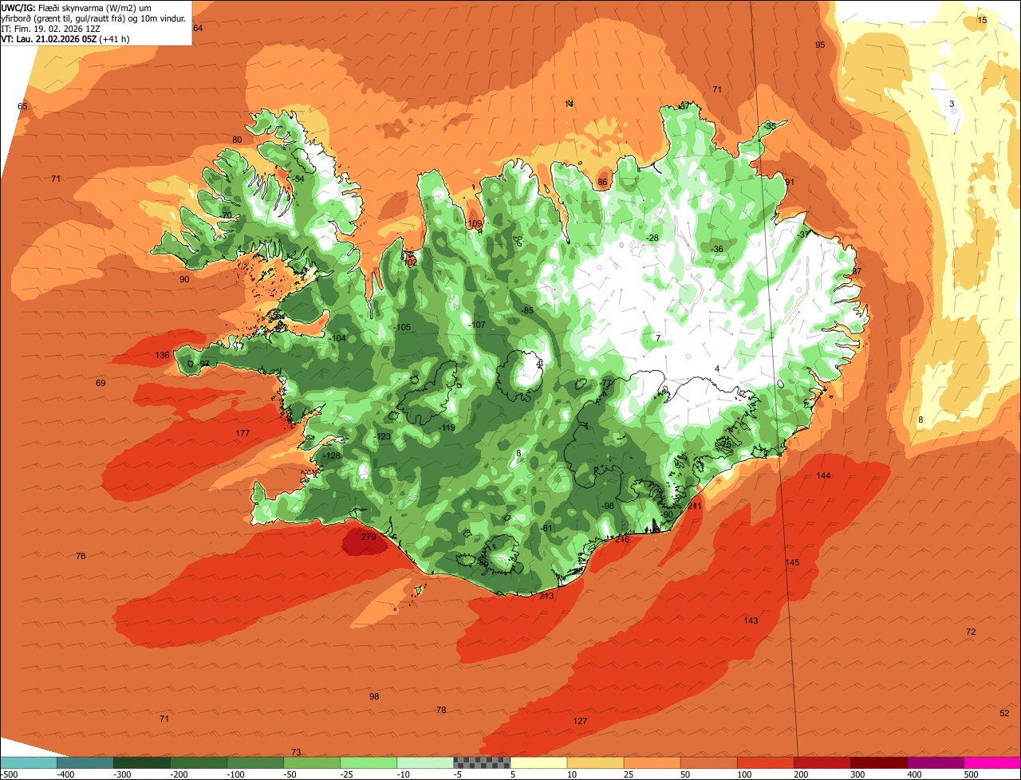The height and width of the screenshot is (780, 1021).
Task: Click the inland value -105
Action: [401, 328]
